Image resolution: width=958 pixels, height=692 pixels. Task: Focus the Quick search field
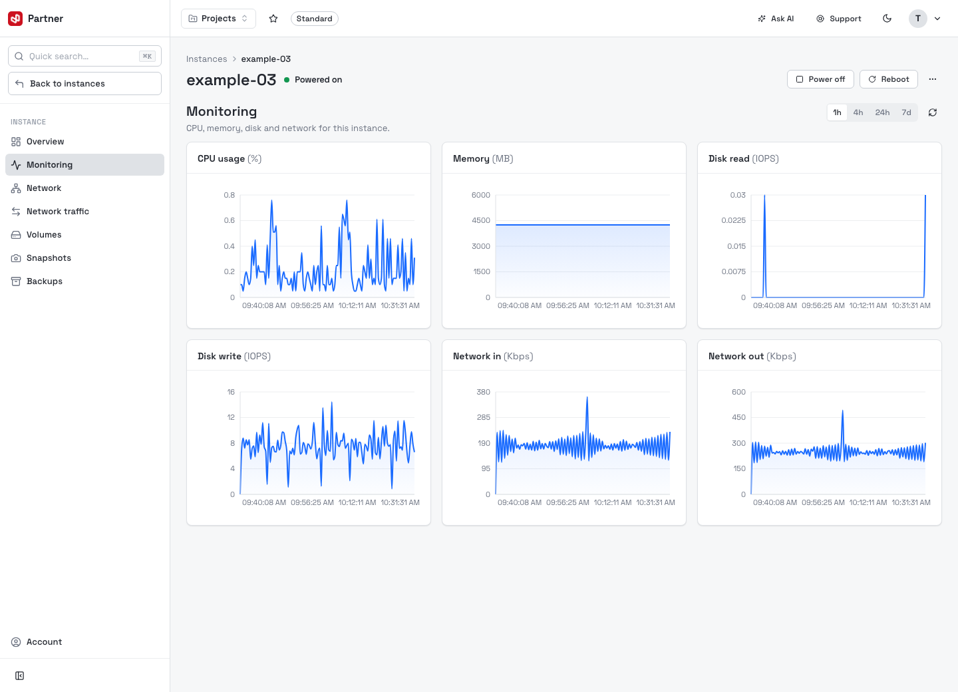[84, 56]
